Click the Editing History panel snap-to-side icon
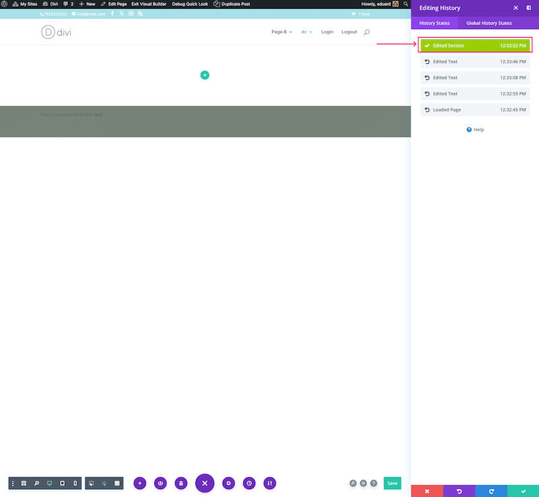 (529, 8)
